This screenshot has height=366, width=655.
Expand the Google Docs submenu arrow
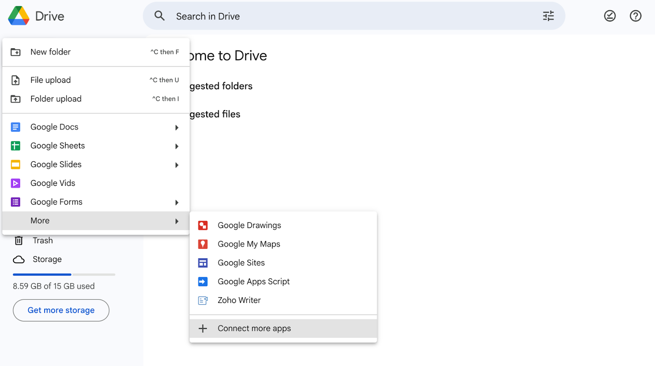pyautogui.click(x=177, y=128)
